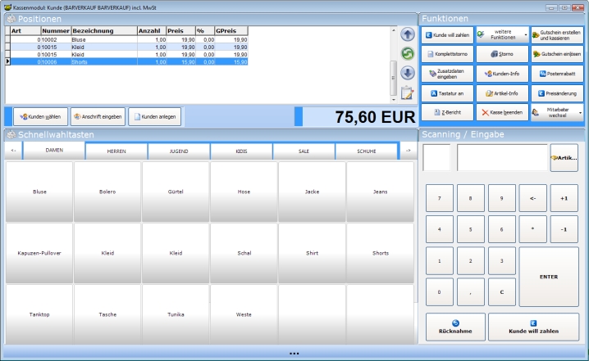Click the Kunden wählen button
The image size is (589, 361).
click(39, 117)
